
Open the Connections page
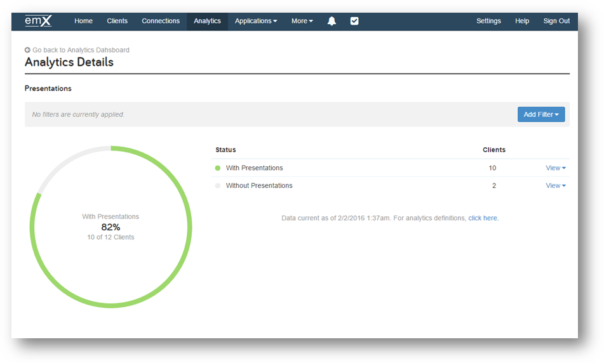click(x=161, y=21)
